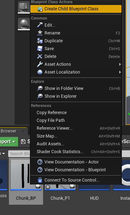Click the floppy disk Save icon in menu
The width and height of the screenshot is (130, 215).
point(40,49)
